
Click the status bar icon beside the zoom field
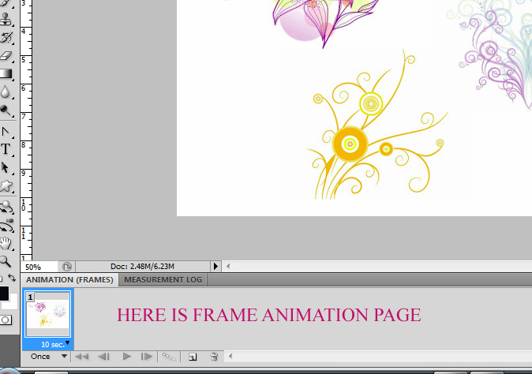tap(67, 267)
